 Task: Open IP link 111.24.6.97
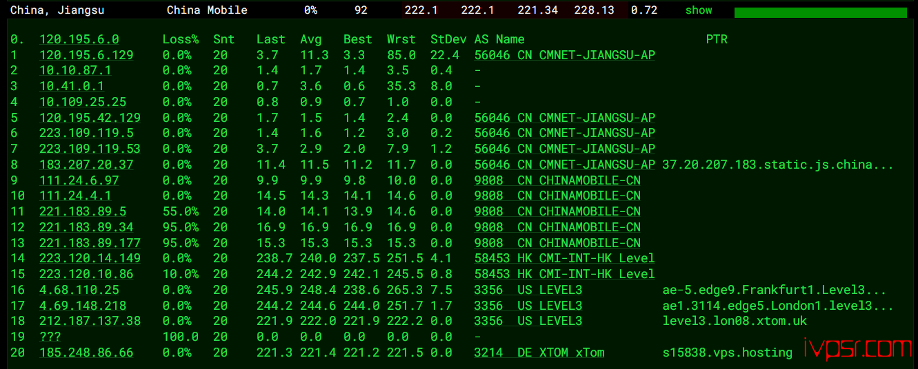pyautogui.click(x=79, y=180)
